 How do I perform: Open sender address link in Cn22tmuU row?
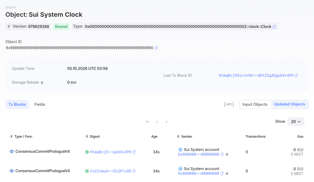(x=199, y=173)
